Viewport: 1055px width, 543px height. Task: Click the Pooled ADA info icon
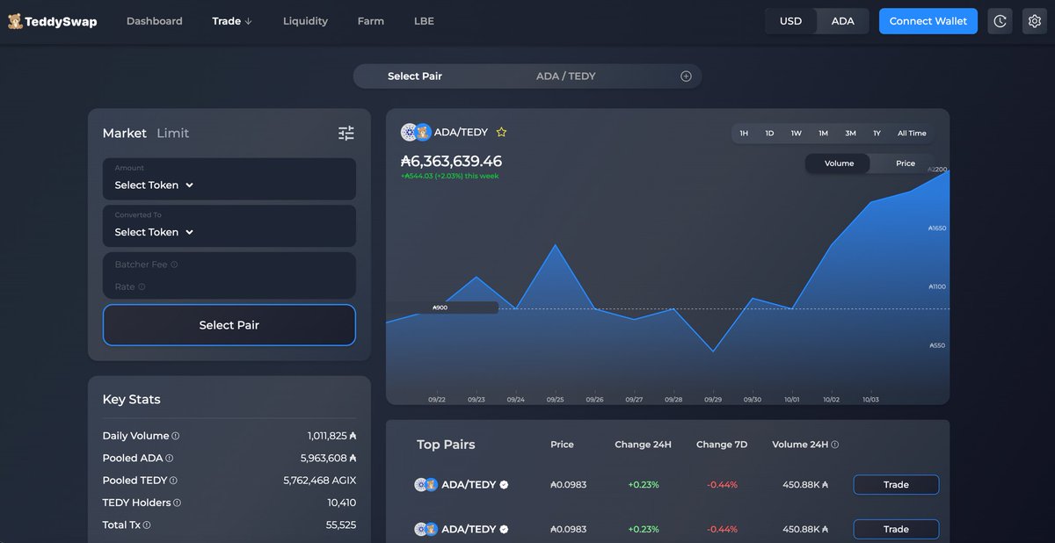click(x=170, y=458)
